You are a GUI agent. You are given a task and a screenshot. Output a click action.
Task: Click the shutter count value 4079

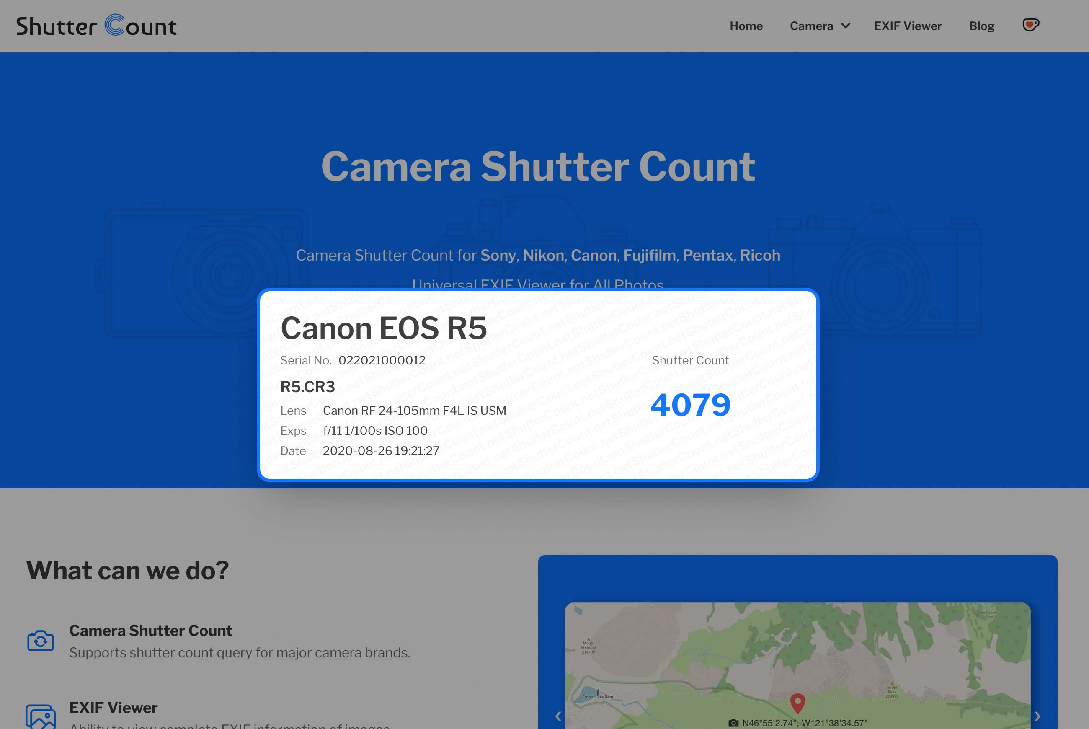(690, 405)
